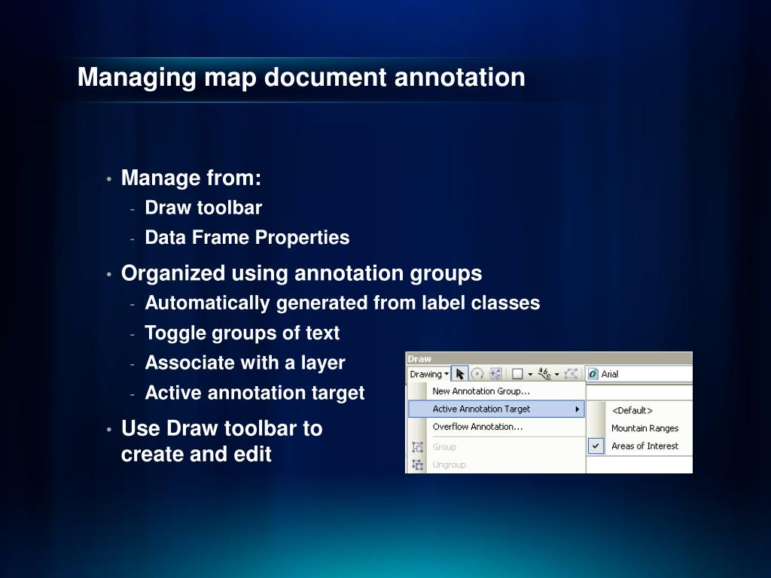Click the Edit Vertices tool icon
Screen dimensions: 771x578
tap(571, 374)
